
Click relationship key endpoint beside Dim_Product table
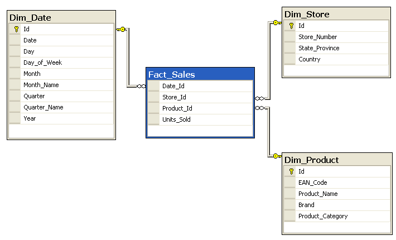point(276,156)
